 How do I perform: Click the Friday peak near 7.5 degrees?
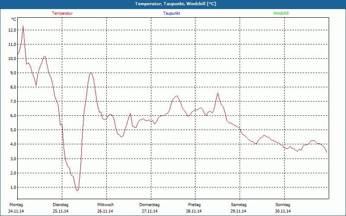click(218, 93)
